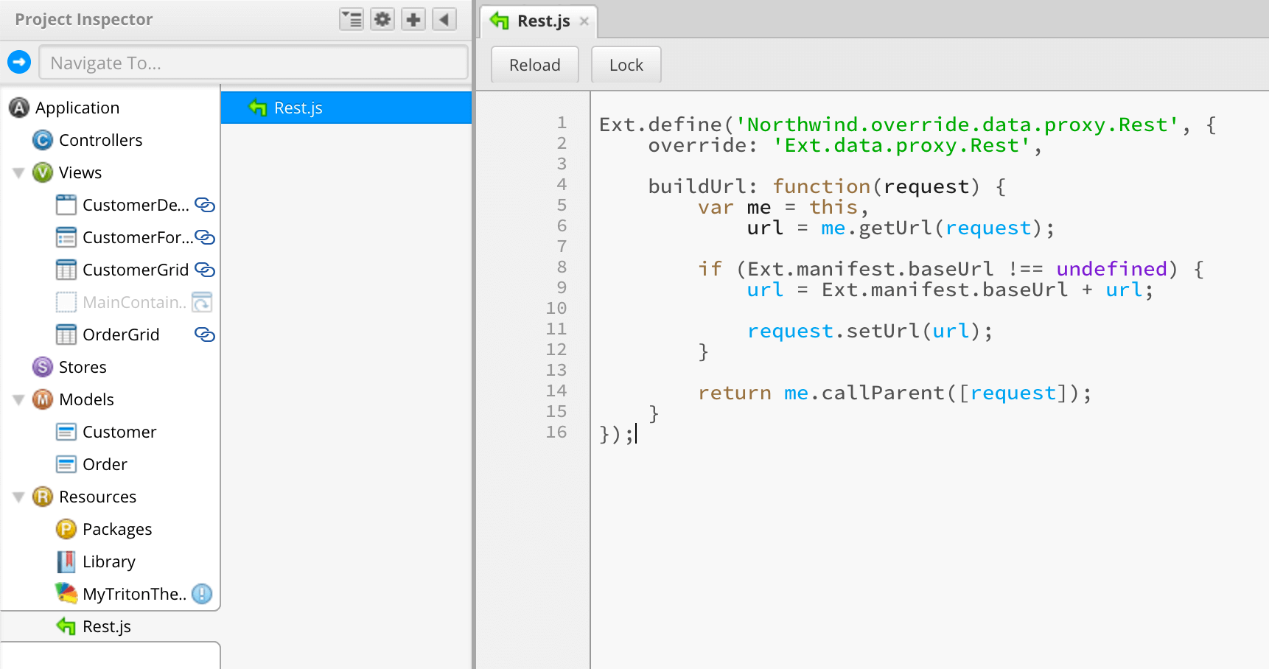Select the Controllers tree label
Image resolution: width=1269 pixels, height=669 pixels.
pyautogui.click(x=101, y=140)
